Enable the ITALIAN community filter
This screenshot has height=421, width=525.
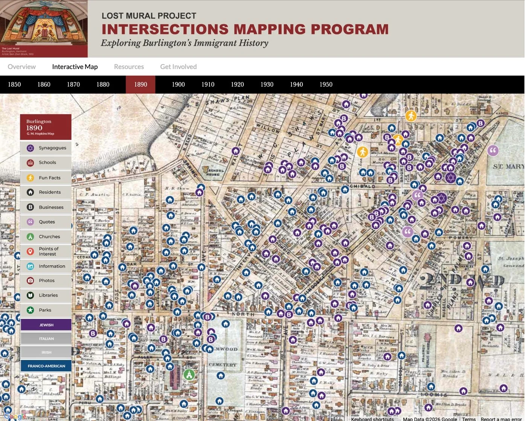[46, 339]
